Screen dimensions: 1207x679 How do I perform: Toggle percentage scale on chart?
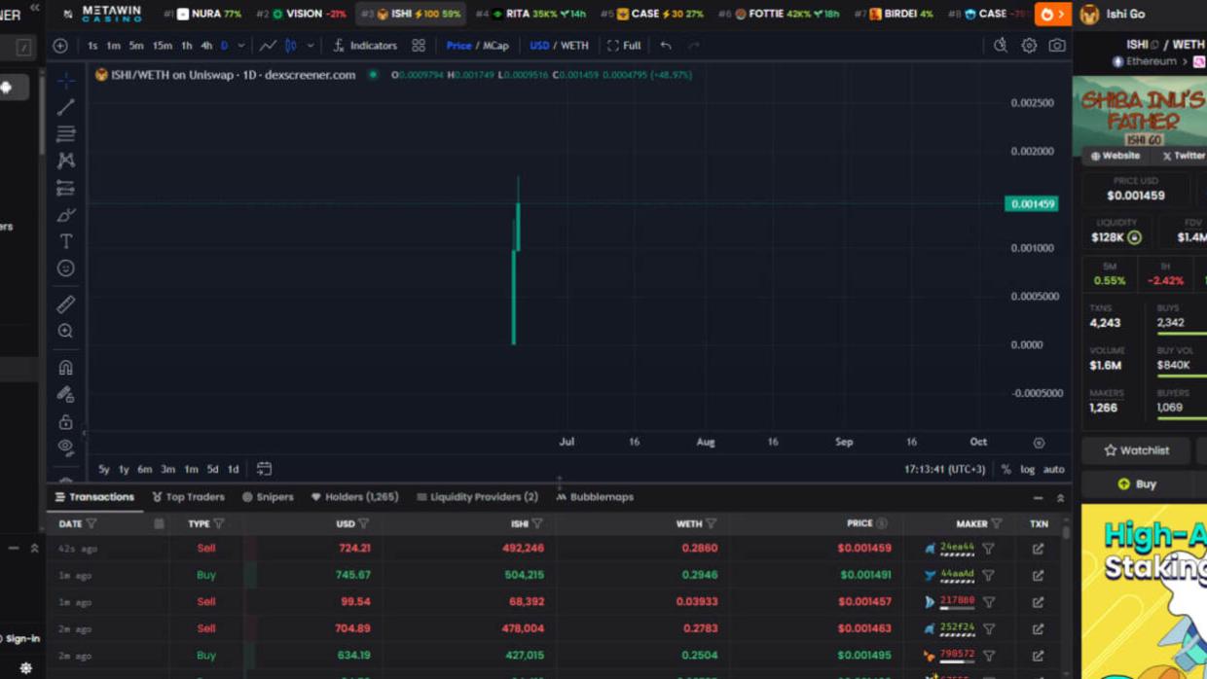click(x=1006, y=470)
